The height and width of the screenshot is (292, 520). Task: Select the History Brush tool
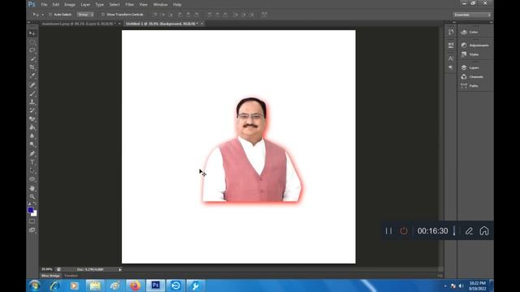tap(32, 110)
